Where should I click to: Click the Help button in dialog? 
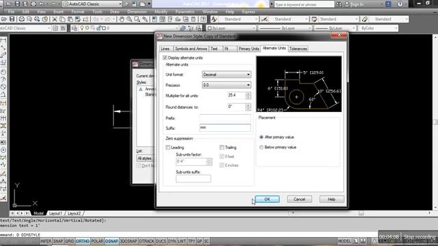click(331, 199)
